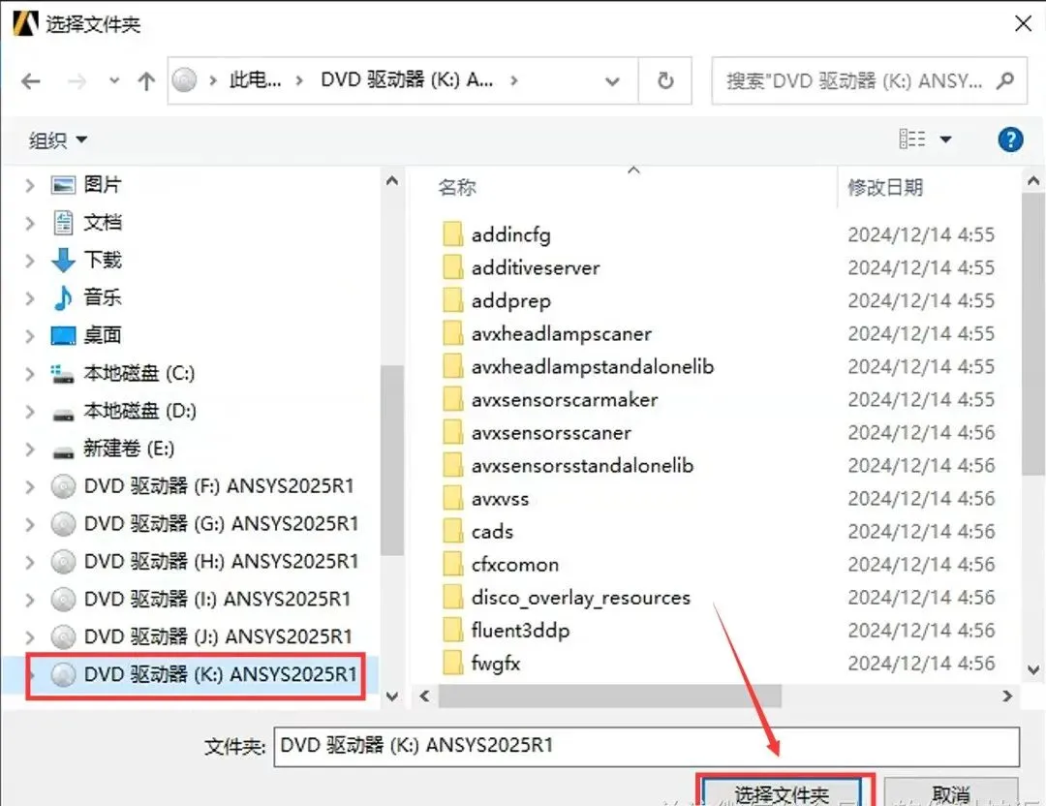Select DVD drive (K:) ANSYS2025R1
Image resolution: width=1046 pixels, height=806 pixels.
[x=203, y=674]
